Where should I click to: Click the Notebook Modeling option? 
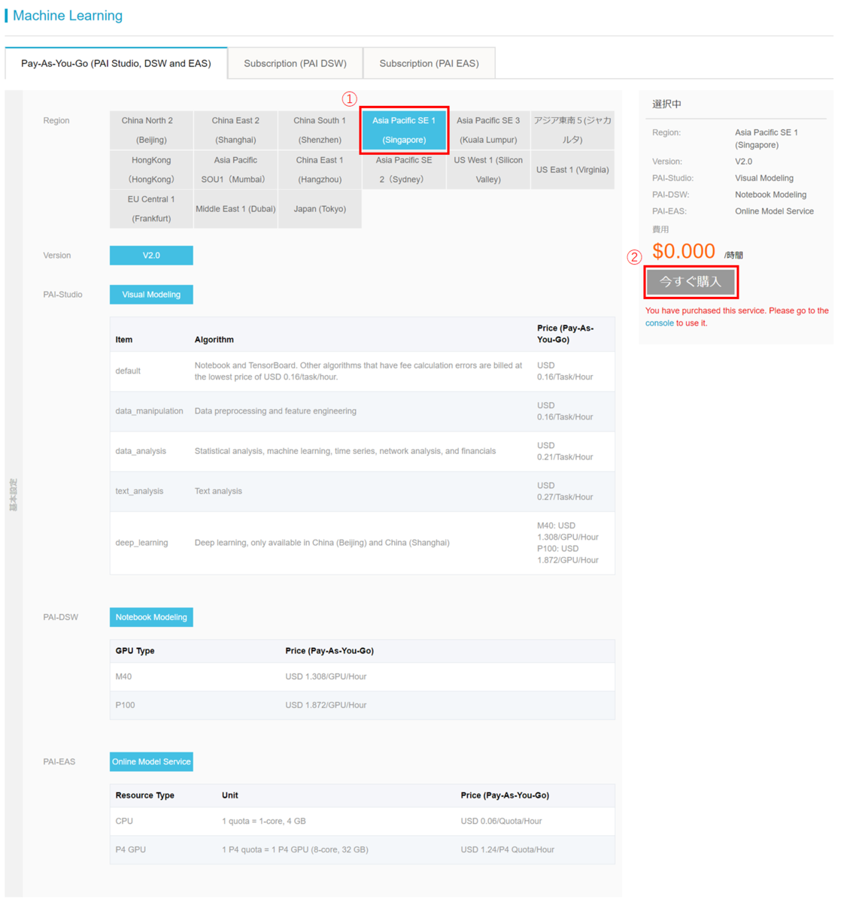pyautogui.click(x=151, y=617)
